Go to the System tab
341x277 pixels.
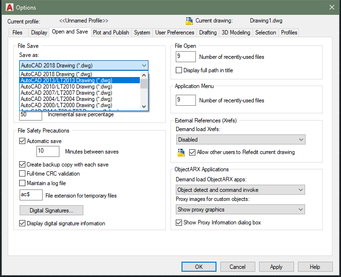coord(142,33)
